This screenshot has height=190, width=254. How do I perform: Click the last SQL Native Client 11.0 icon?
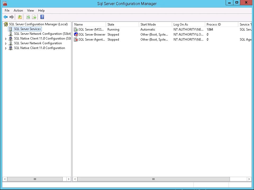click(11, 48)
